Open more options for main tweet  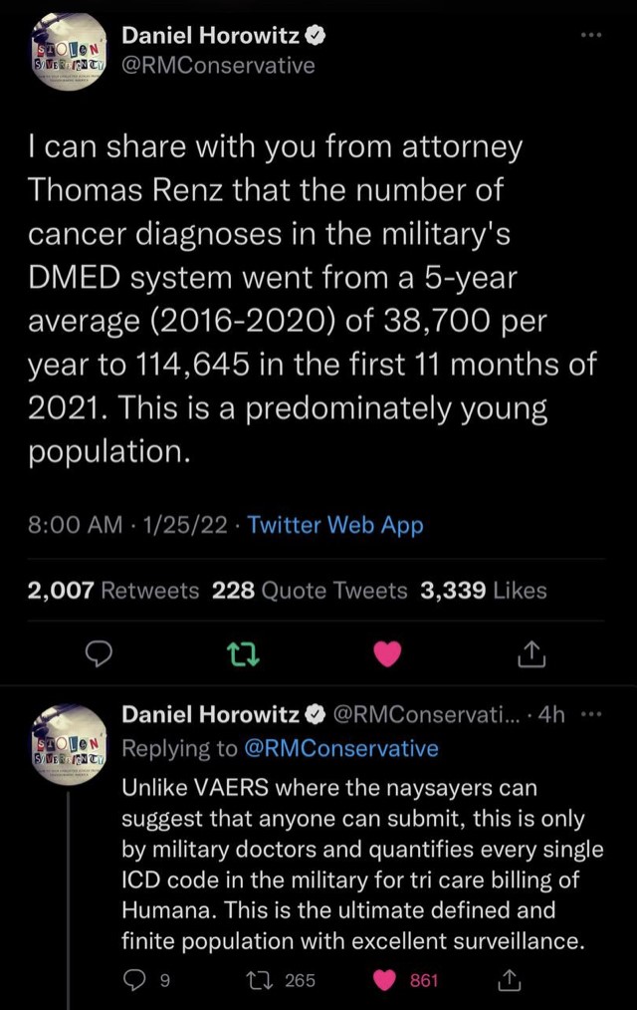pyautogui.click(x=593, y=35)
